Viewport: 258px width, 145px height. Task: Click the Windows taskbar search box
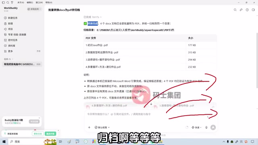point(32,141)
